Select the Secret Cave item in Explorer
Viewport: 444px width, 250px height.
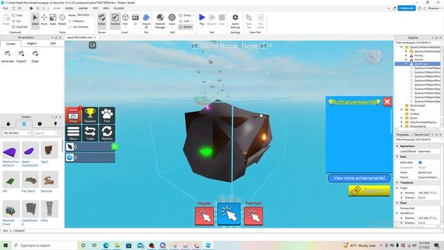coord(421,64)
